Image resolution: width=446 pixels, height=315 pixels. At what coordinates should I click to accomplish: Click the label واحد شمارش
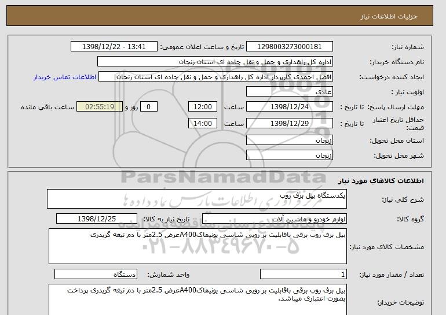(169, 275)
